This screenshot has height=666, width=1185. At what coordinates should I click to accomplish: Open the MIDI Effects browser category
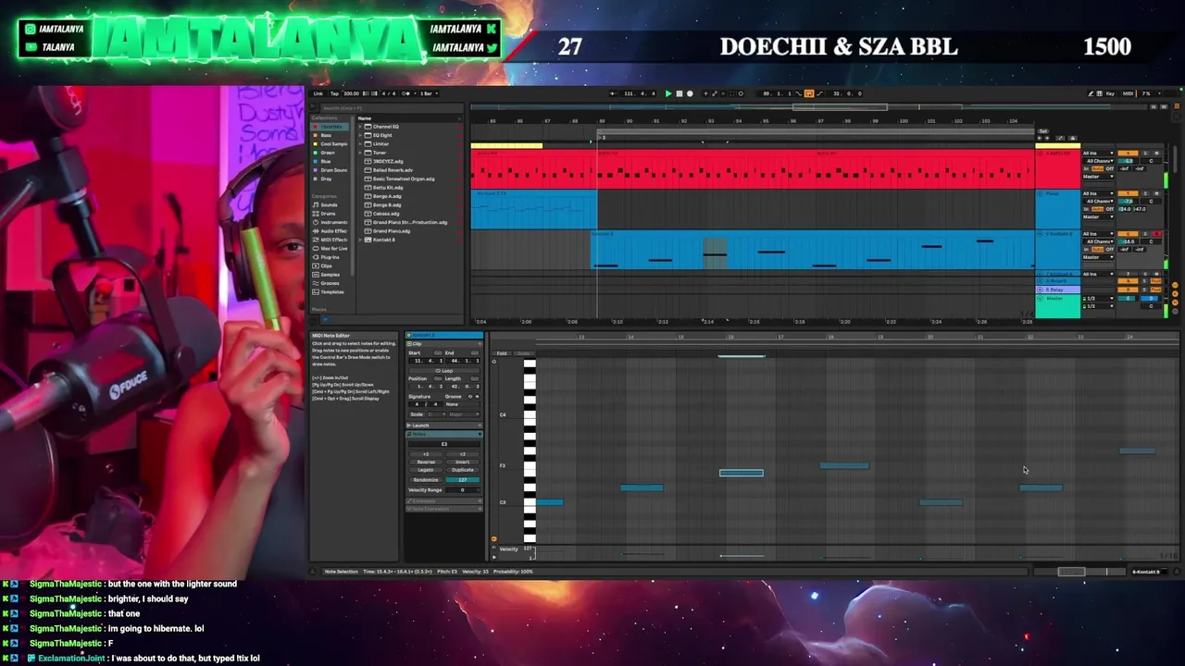331,240
